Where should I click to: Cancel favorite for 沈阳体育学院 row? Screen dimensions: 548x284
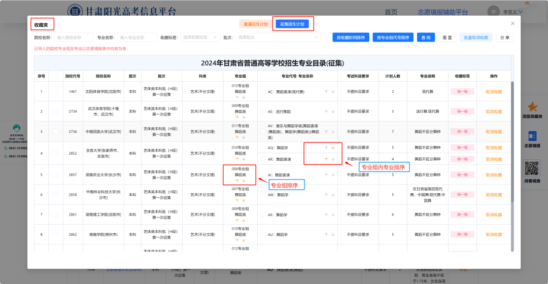pyautogui.click(x=494, y=92)
